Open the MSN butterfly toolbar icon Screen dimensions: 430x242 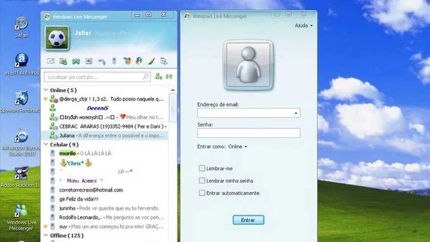pos(127,61)
